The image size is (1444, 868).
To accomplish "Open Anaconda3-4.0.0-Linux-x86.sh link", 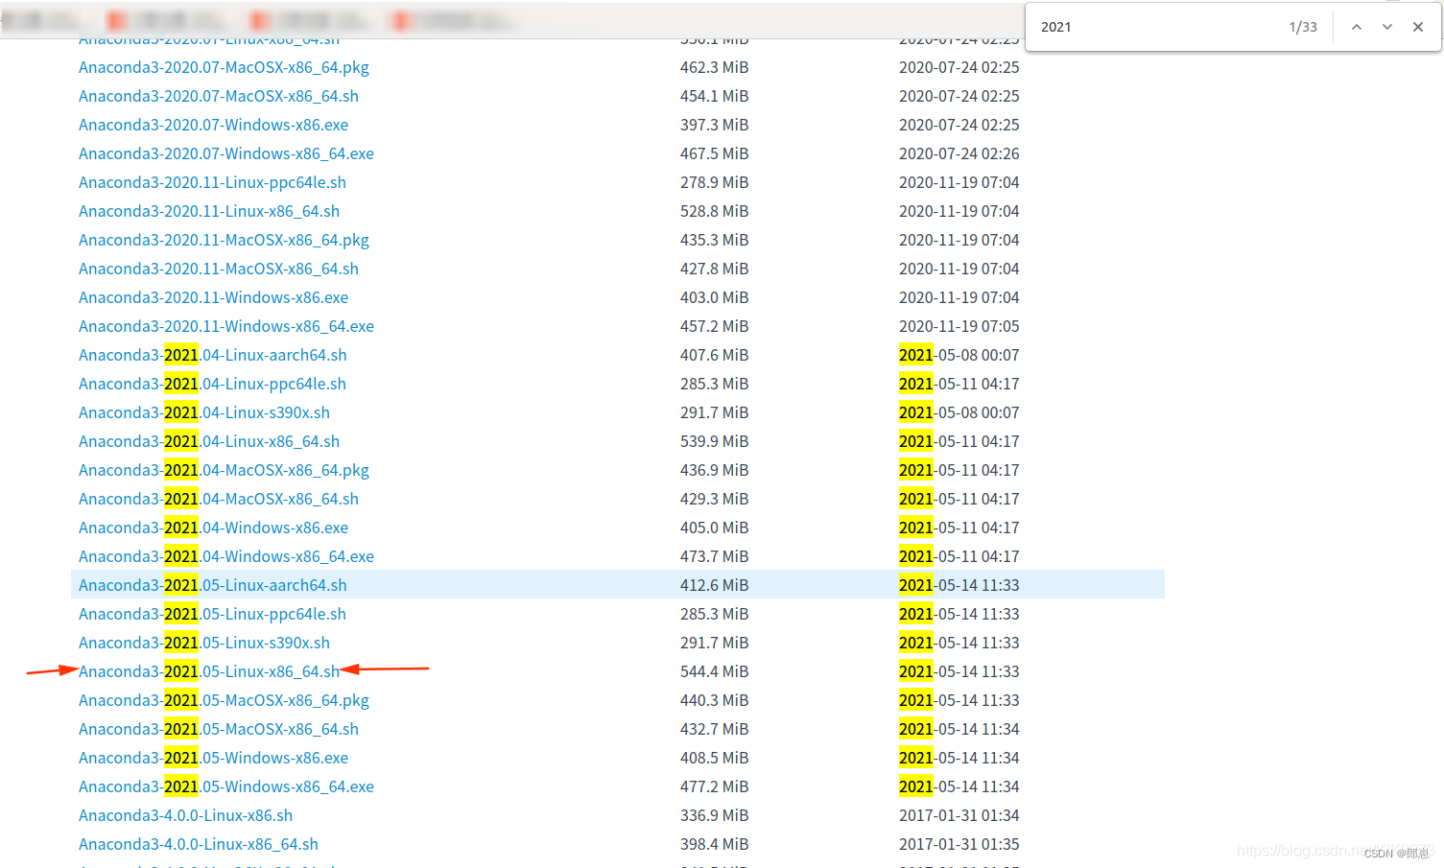I will point(185,815).
